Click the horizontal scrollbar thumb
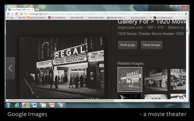 coord(61,100)
